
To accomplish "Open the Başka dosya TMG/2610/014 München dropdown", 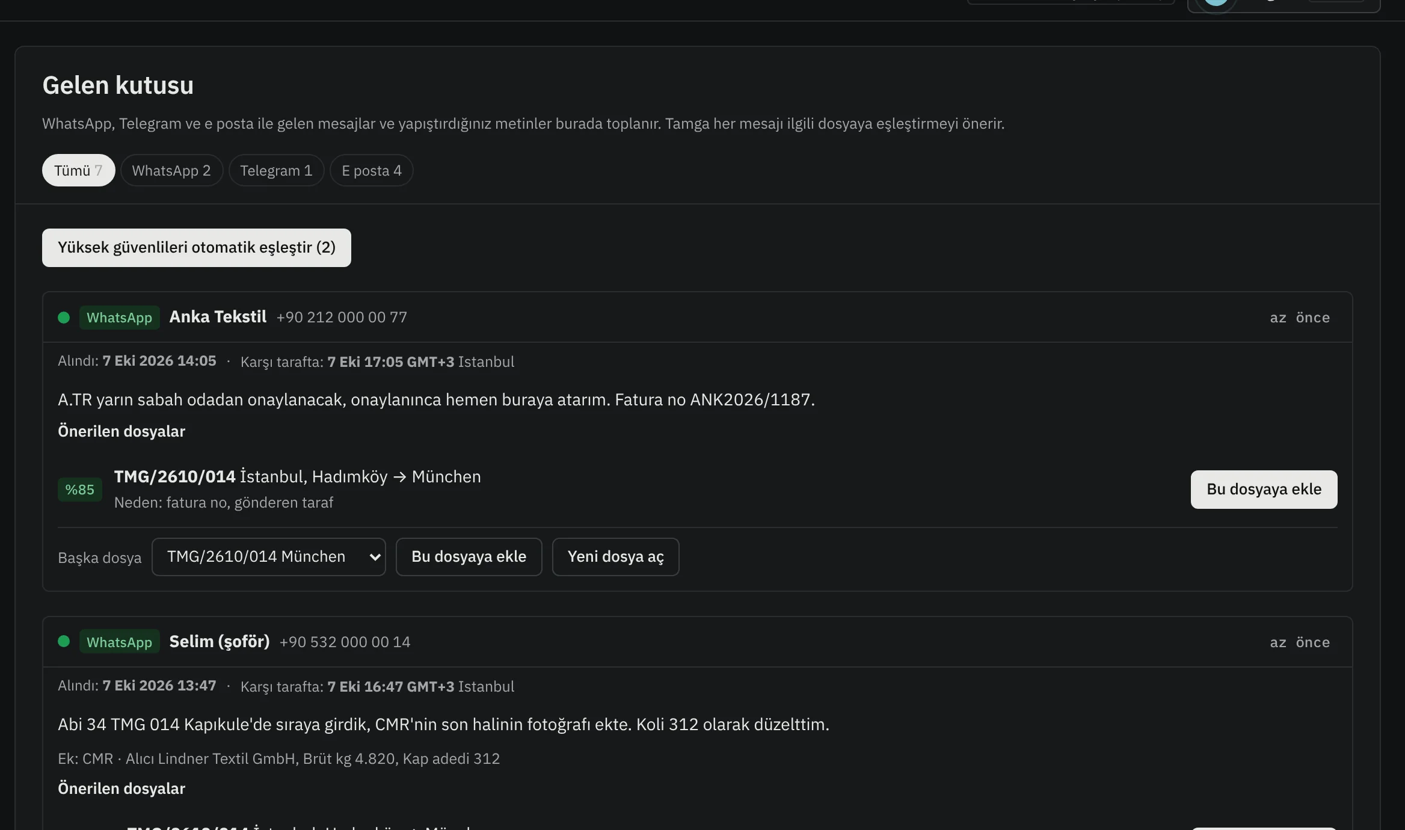I will (x=268, y=556).
